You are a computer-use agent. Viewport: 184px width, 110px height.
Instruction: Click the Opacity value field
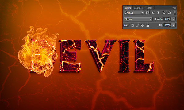167,19
